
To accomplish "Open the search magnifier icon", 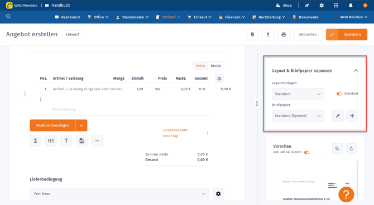I will [8, 16].
